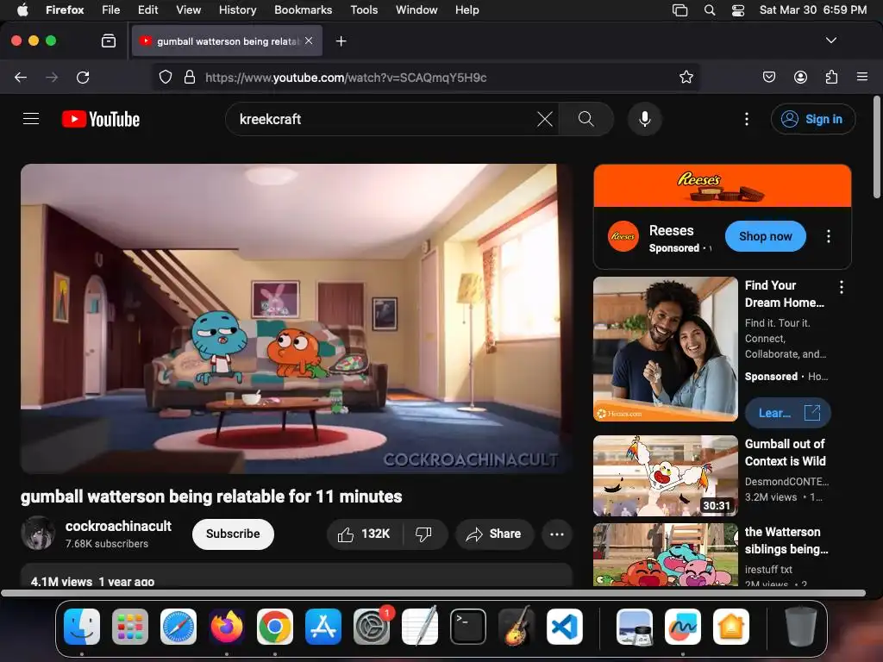Open Watterson siblings video thumbnail
The height and width of the screenshot is (662, 883).
[x=666, y=554]
